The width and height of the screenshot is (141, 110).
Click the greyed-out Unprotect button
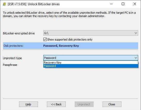[x=84, y=104]
